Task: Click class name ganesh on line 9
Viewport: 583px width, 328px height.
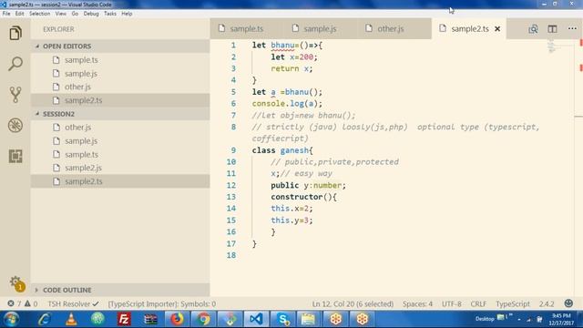Action: coord(294,150)
